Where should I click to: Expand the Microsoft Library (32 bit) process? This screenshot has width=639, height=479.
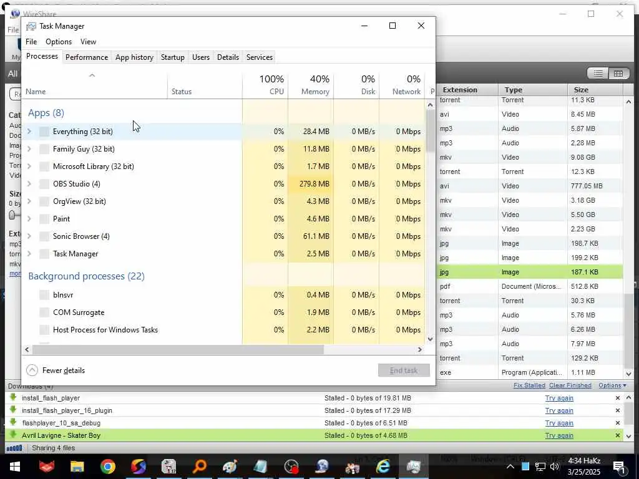coord(29,166)
